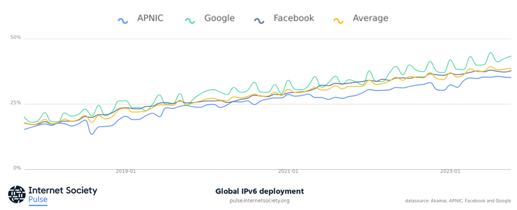Viewport: 517px width, 210px height.
Task: Open the pulse.internetsociety.org link
Action: pos(260,201)
